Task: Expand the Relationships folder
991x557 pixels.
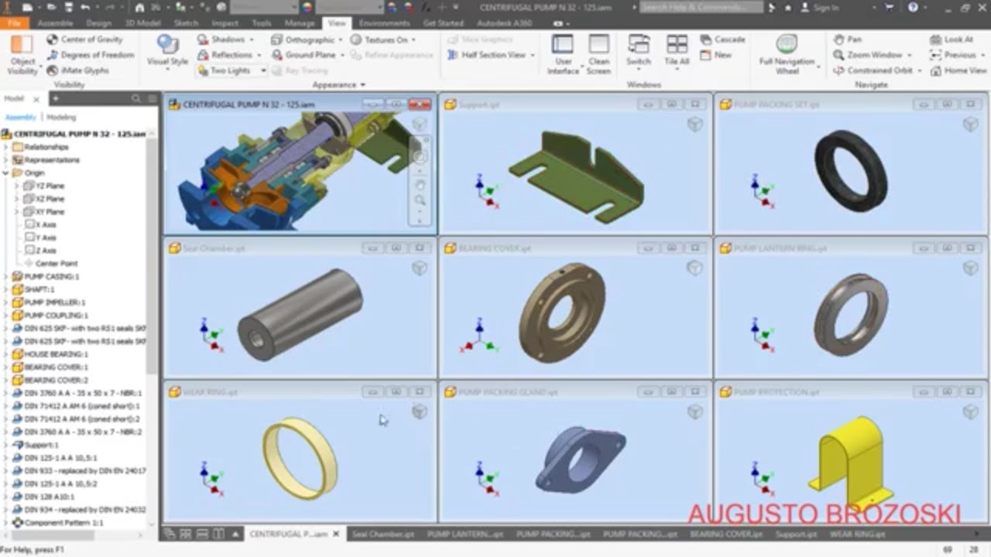Action: [x=6, y=147]
